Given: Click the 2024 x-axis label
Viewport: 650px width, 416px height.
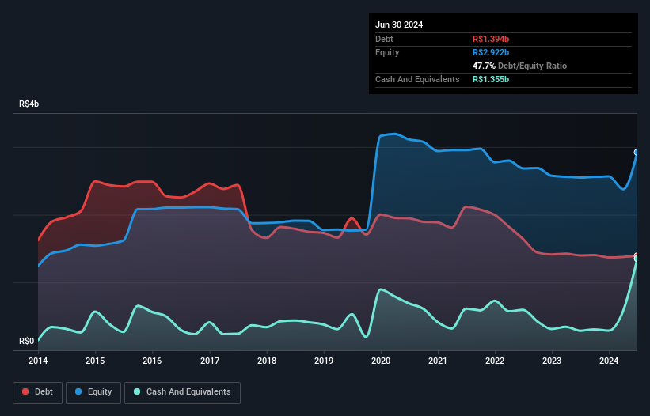Looking at the screenshot, I should point(610,361).
